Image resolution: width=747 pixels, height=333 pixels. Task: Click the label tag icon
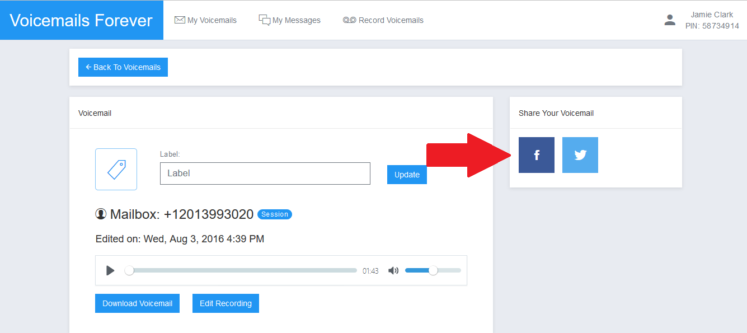[x=116, y=169]
